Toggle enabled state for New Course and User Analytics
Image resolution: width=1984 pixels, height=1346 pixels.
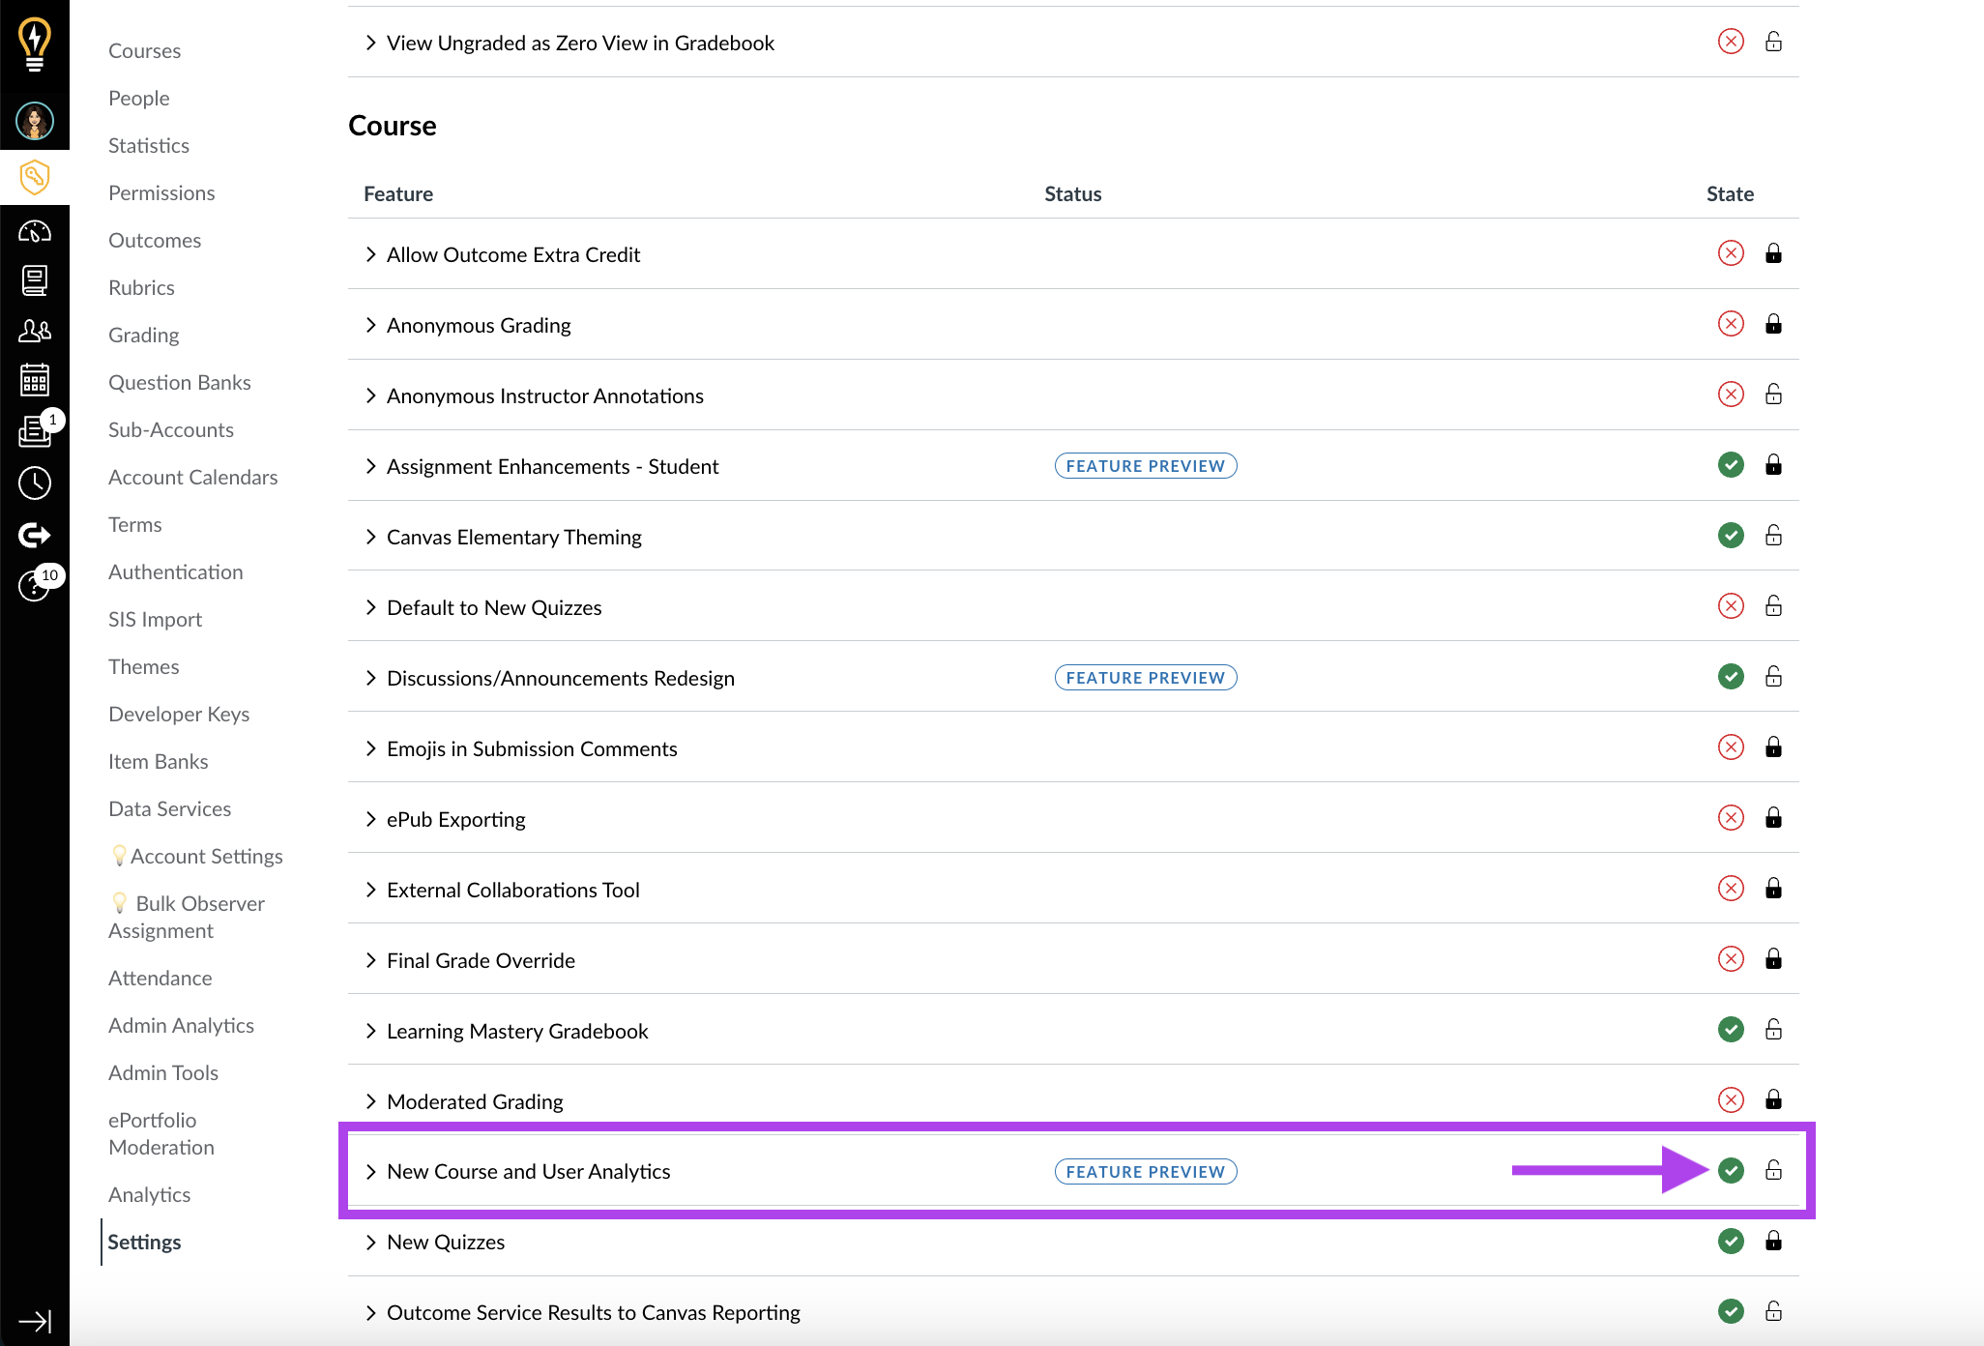point(1730,1170)
